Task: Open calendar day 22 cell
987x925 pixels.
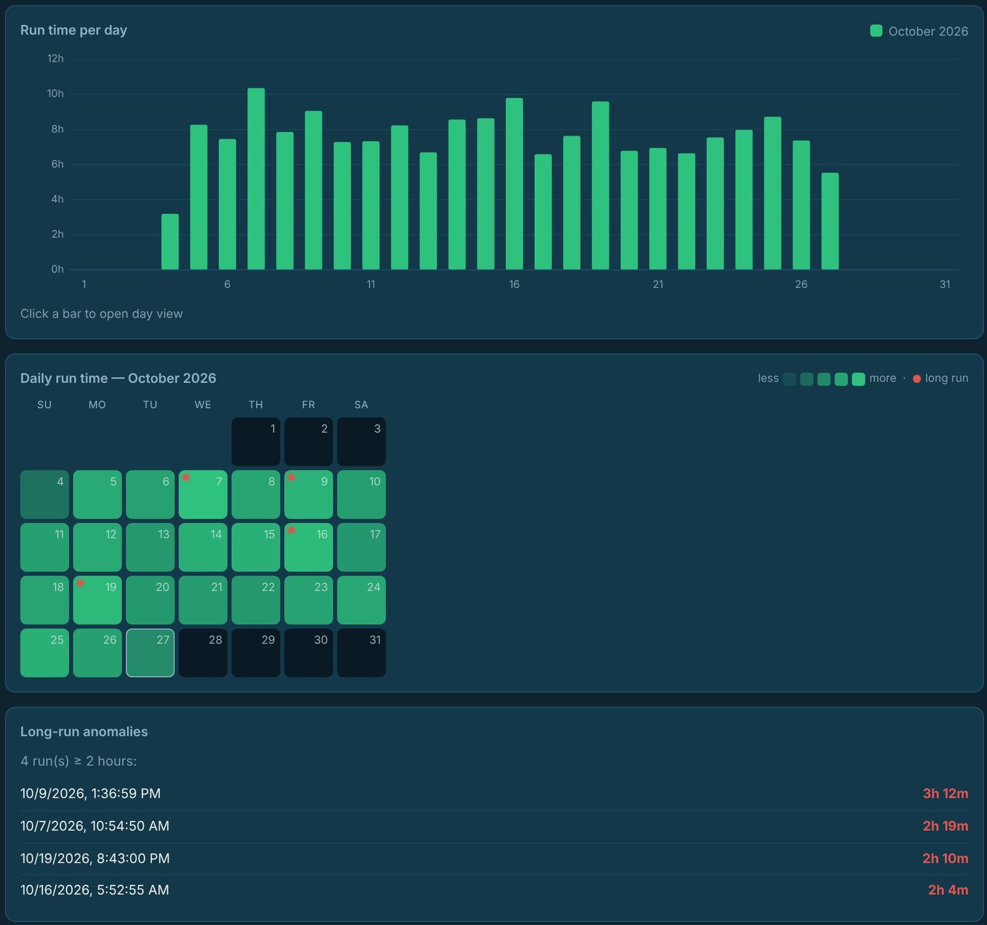Action: 256,600
